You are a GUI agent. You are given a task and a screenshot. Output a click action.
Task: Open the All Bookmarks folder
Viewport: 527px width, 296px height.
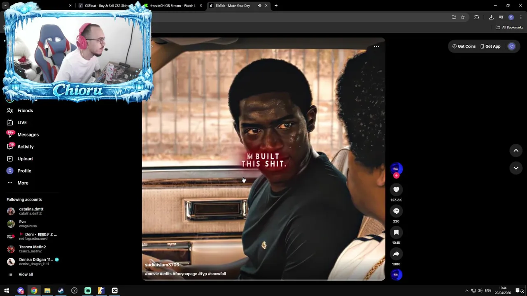point(509,28)
